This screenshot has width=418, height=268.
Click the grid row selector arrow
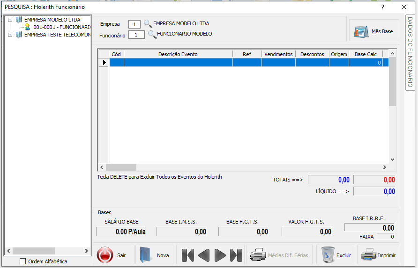(104, 63)
